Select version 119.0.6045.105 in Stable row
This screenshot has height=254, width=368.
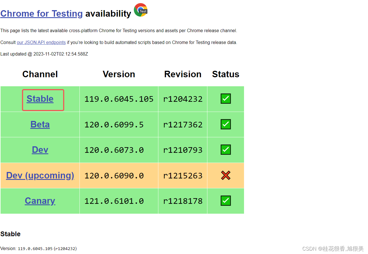click(x=119, y=99)
